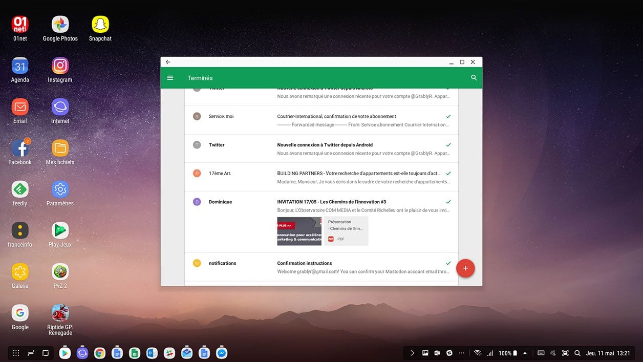Toggle done checkmark on notifications email
Image resolution: width=643 pixels, height=362 pixels.
(x=448, y=263)
